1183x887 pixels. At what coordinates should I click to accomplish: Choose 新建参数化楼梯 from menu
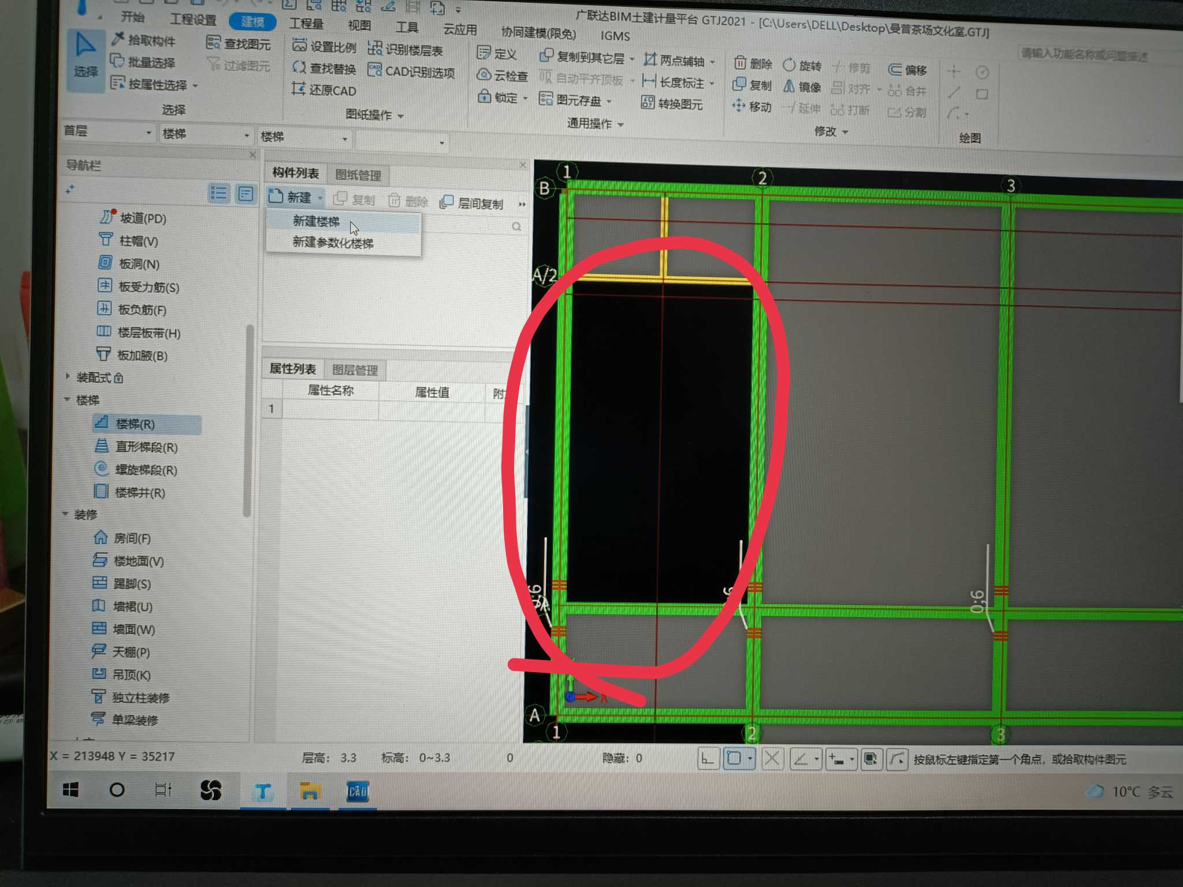pyautogui.click(x=343, y=243)
